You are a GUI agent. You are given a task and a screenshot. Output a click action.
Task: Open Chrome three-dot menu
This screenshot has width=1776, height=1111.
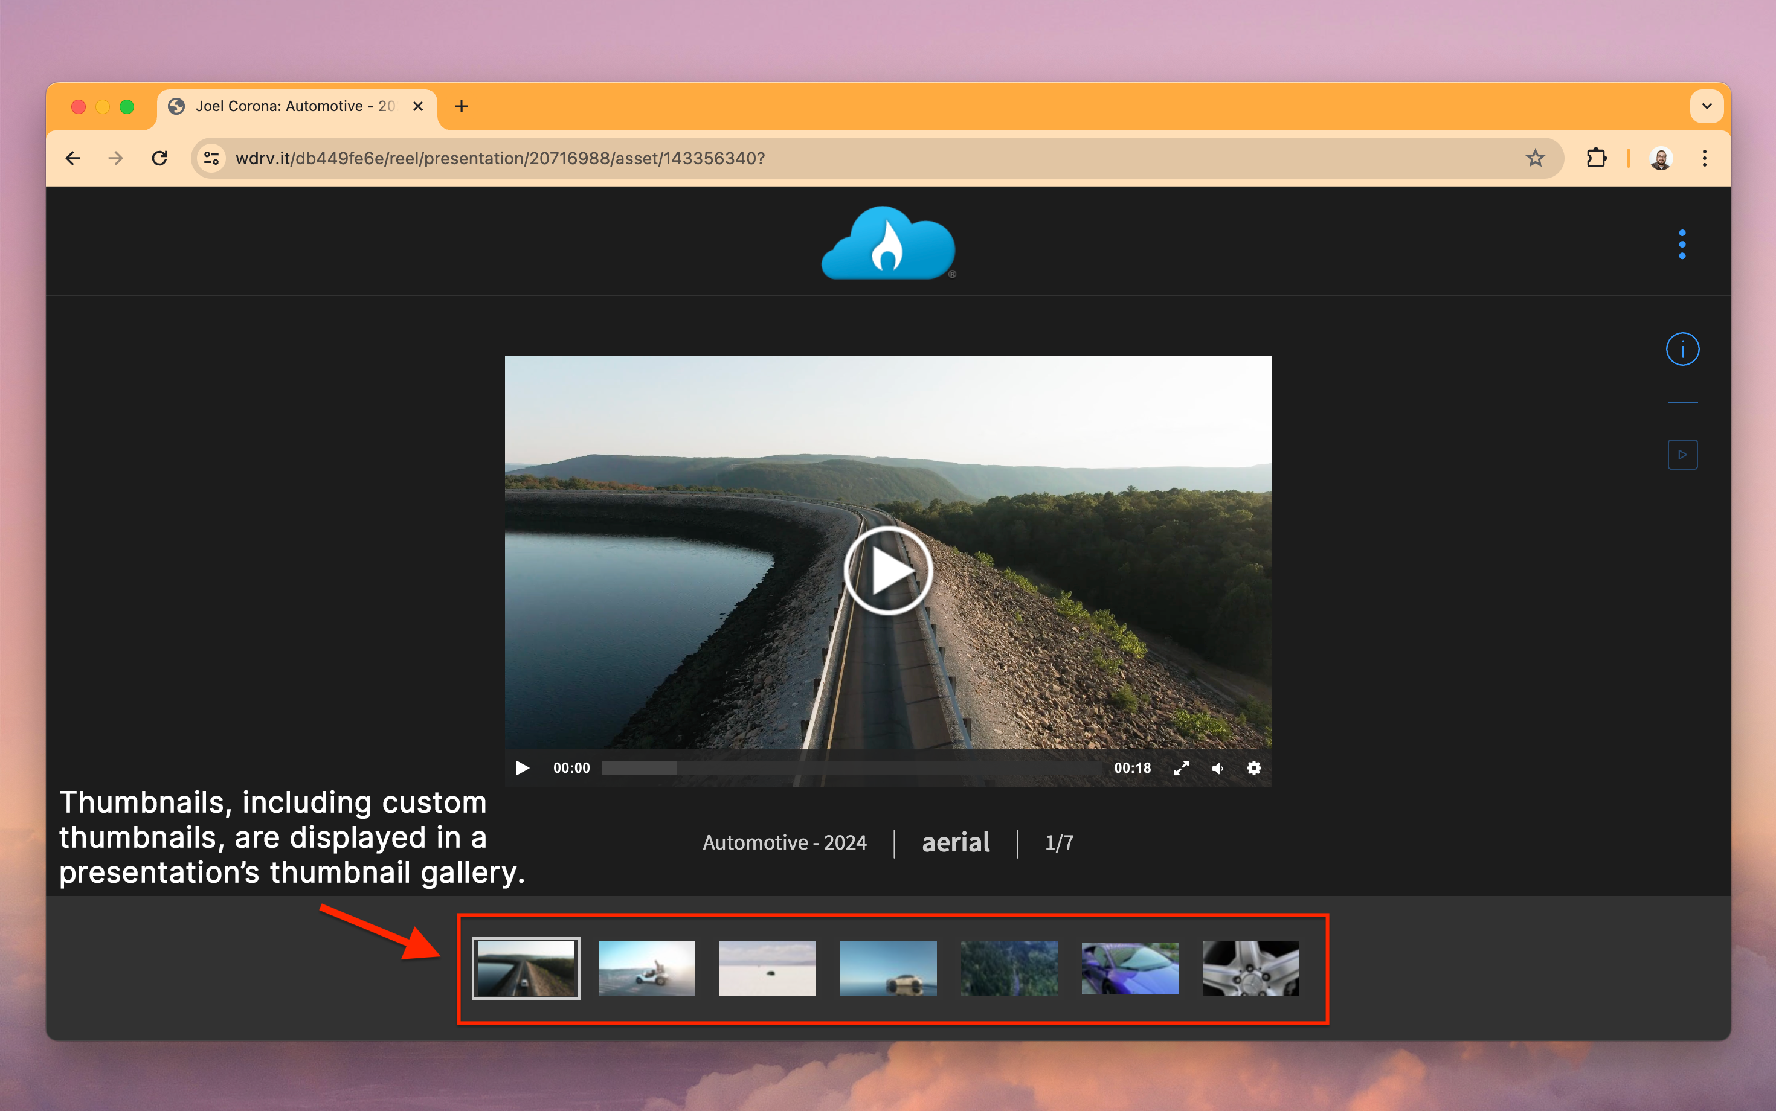coord(1704,158)
